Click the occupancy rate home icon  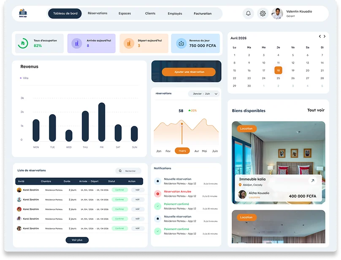[23, 43]
